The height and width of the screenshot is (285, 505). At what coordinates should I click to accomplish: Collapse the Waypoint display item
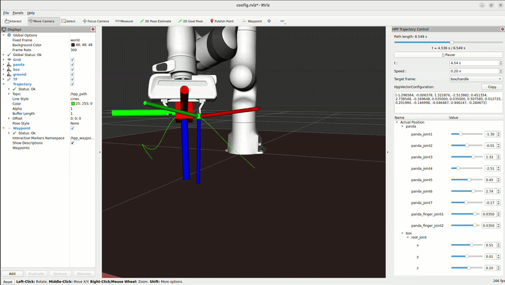click(4, 128)
